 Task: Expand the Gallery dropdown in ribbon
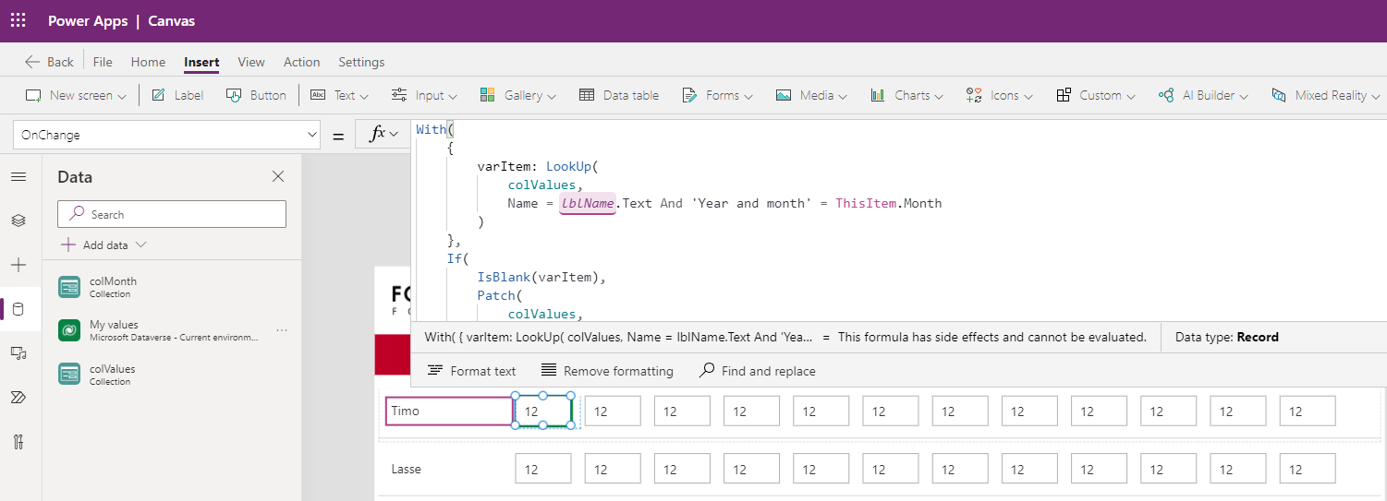coord(517,95)
